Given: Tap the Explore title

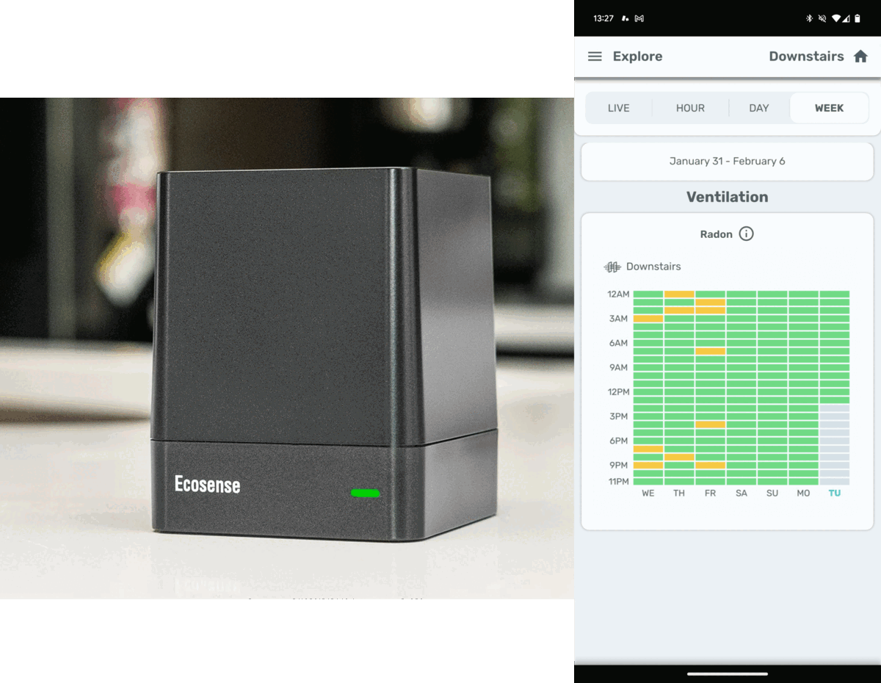Looking at the screenshot, I should click(637, 57).
